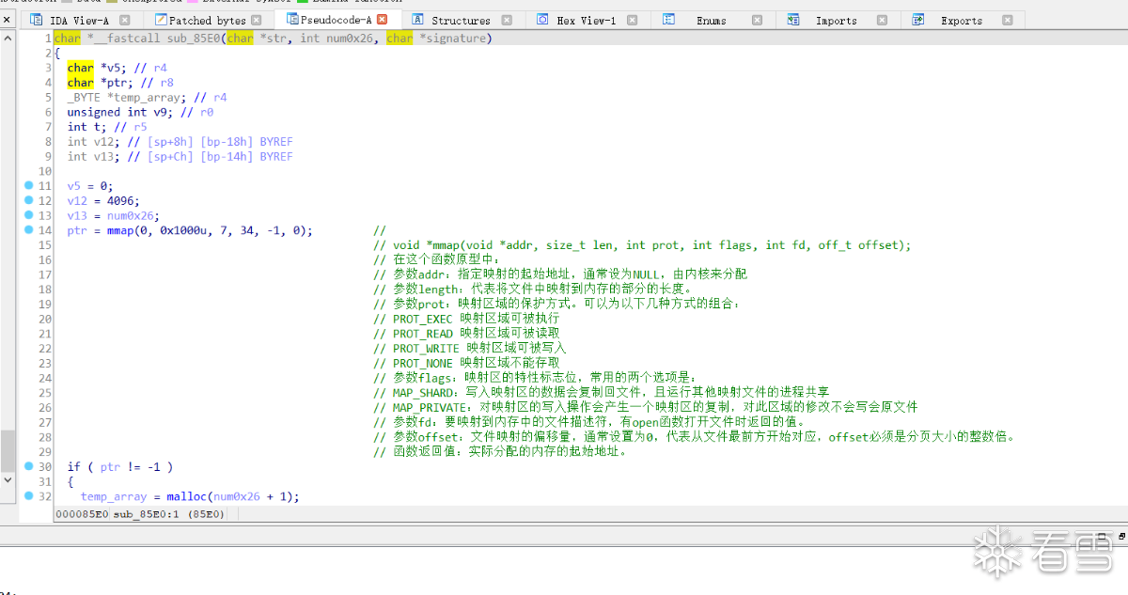Viewport: 1128px width, 595px height.
Task: Click the Exports tab icon
Action: pos(918,20)
